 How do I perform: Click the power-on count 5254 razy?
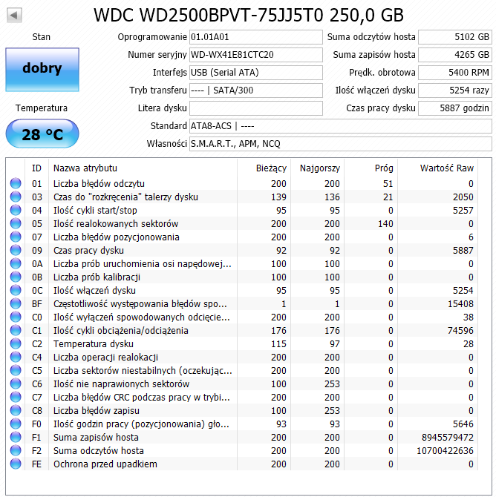pyautogui.click(x=455, y=90)
